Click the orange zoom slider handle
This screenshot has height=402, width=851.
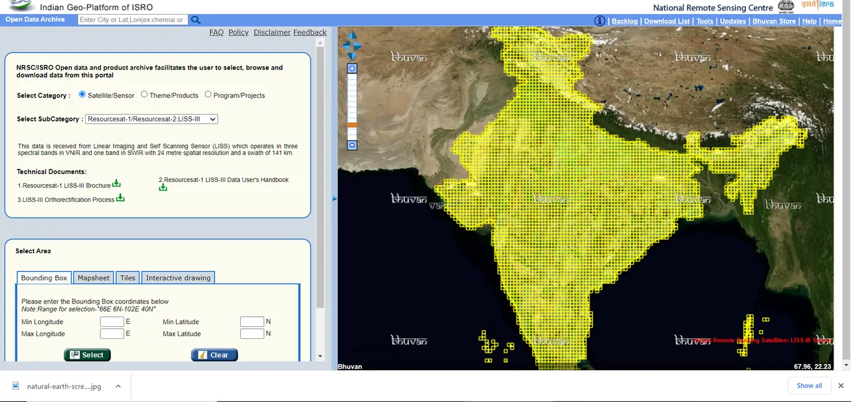[x=352, y=125]
